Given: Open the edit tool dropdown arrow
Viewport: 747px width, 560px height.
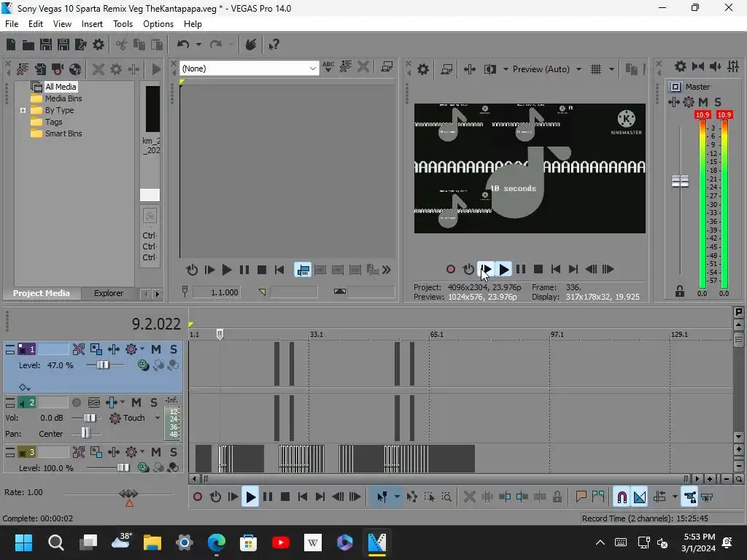Looking at the screenshot, I should click(x=397, y=497).
